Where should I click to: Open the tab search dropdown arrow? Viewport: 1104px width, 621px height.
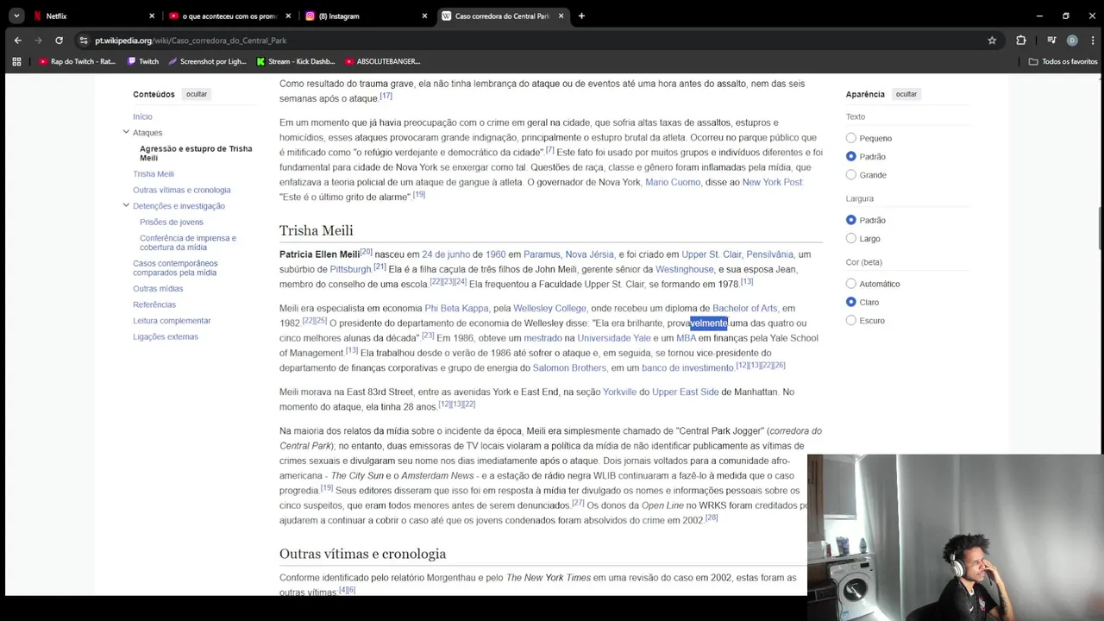(16, 16)
